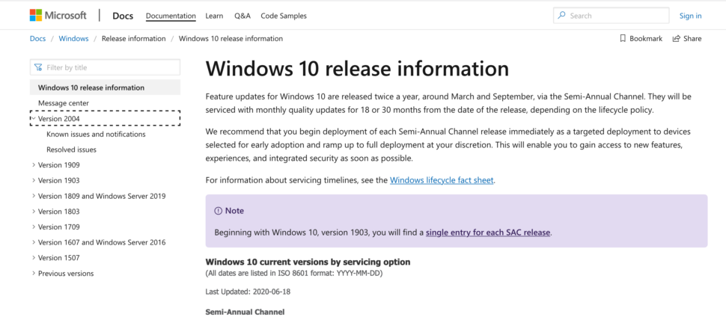Click the Share icon
This screenshot has width=726, height=323.
pos(677,38)
